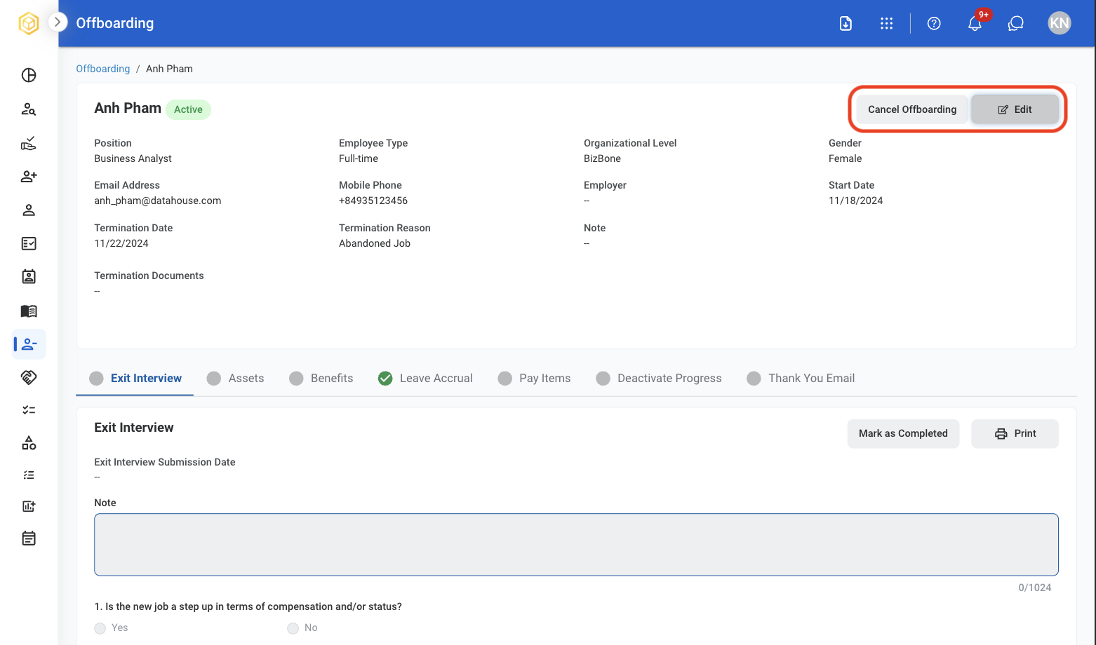1096x645 pixels.
Task: Click the start date 11/18/2024
Action: [x=856, y=201]
